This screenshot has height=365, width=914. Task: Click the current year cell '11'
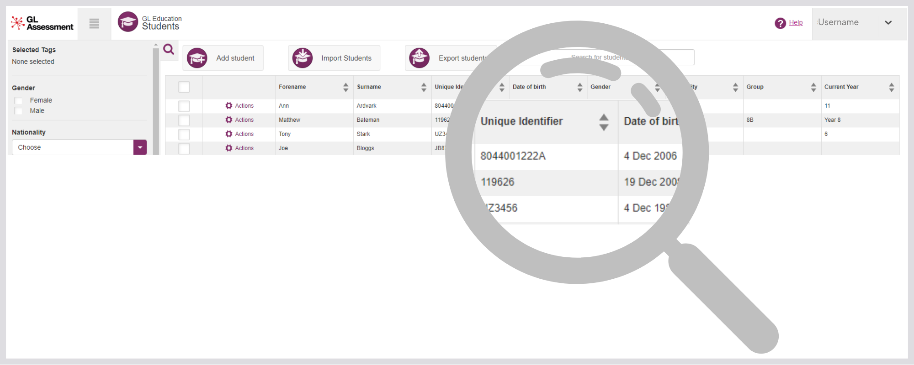point(827,106)
